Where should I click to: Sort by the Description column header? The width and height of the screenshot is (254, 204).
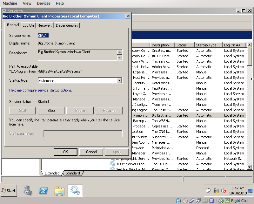(x=163, y=45)
